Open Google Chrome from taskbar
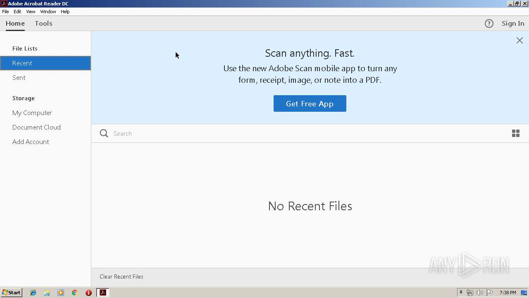 pos(74,293)
